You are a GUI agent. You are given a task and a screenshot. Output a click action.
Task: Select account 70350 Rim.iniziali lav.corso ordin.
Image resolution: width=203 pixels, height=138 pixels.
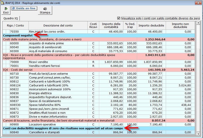[99, 31]
